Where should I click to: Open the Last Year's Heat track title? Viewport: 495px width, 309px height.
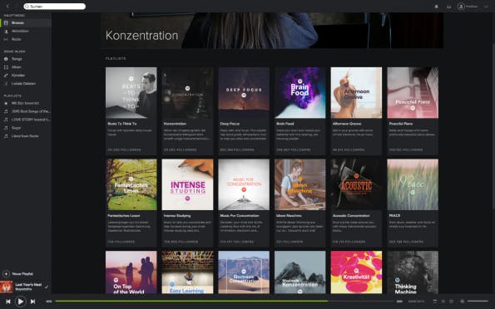click(x=28, y=284)
